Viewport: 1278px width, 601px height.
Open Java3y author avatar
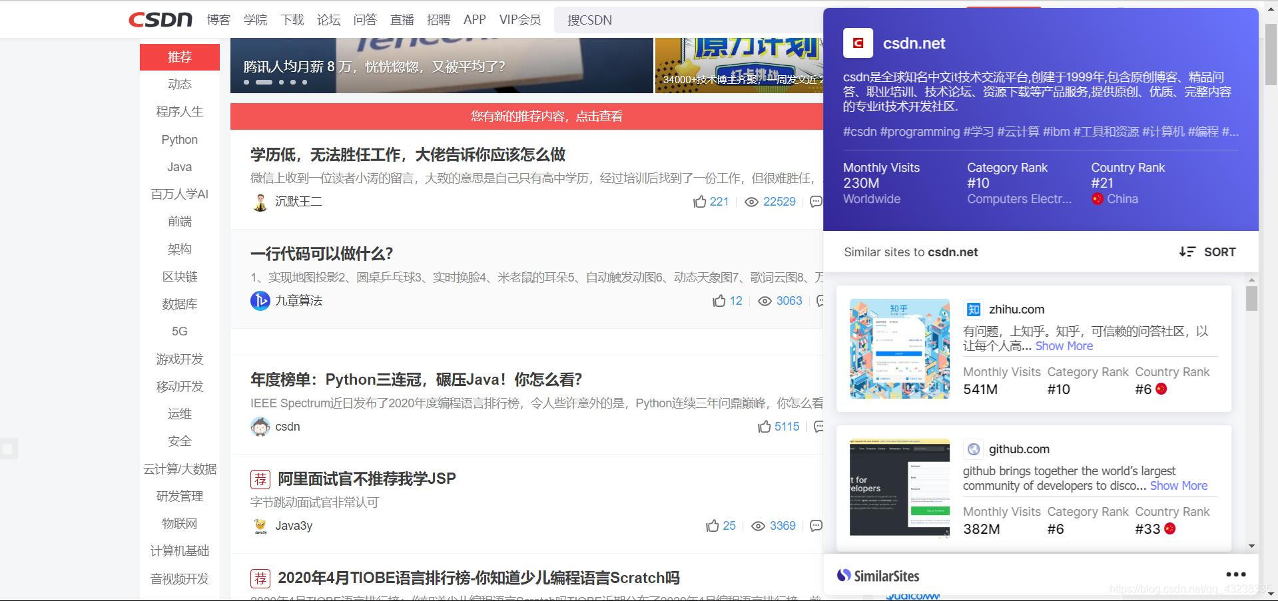pos(260,526)
